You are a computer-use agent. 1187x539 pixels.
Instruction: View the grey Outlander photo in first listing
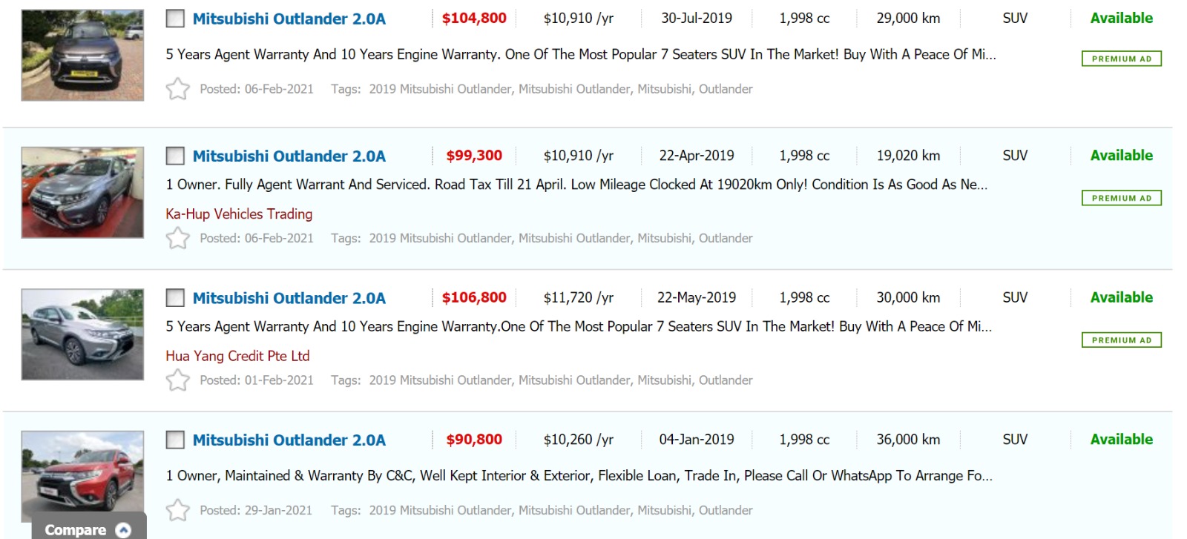pyautogui.click(x=82, y=56)
